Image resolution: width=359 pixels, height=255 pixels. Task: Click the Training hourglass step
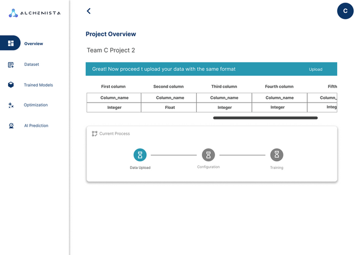click(x=276, y=155)
